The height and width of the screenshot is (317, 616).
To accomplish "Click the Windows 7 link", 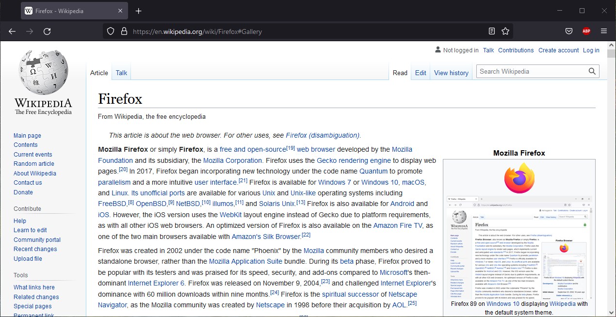I will click(335, 182).
